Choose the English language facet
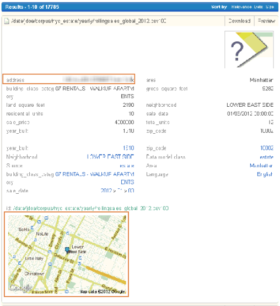The width and height of the screenshot is (280, 306). click(265, 174)
